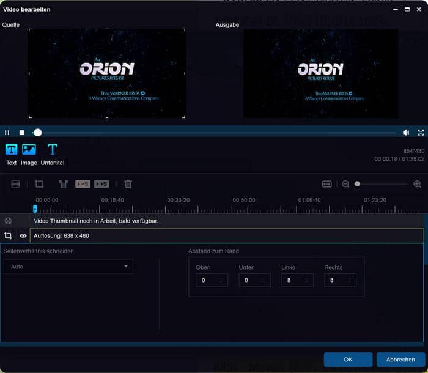Adjust Rechts value with stepper arrows
Screen dimensions: 428x373
[x=349, y=280]
